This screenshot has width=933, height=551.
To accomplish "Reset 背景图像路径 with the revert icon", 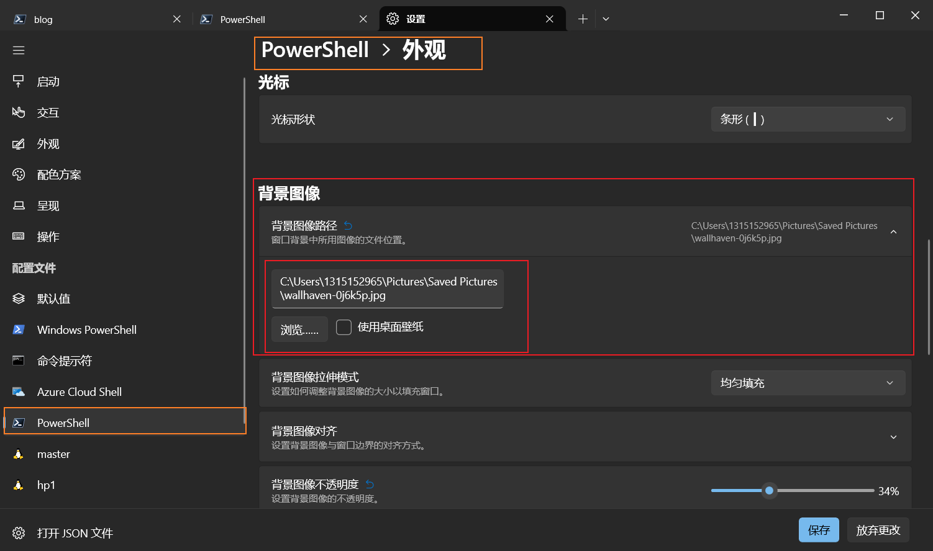I will click(348, 225).
